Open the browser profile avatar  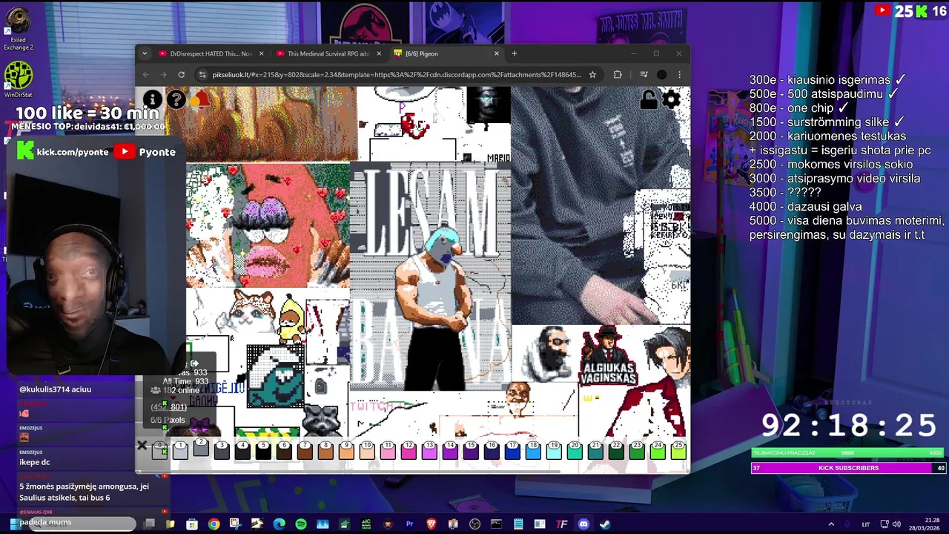661,74
